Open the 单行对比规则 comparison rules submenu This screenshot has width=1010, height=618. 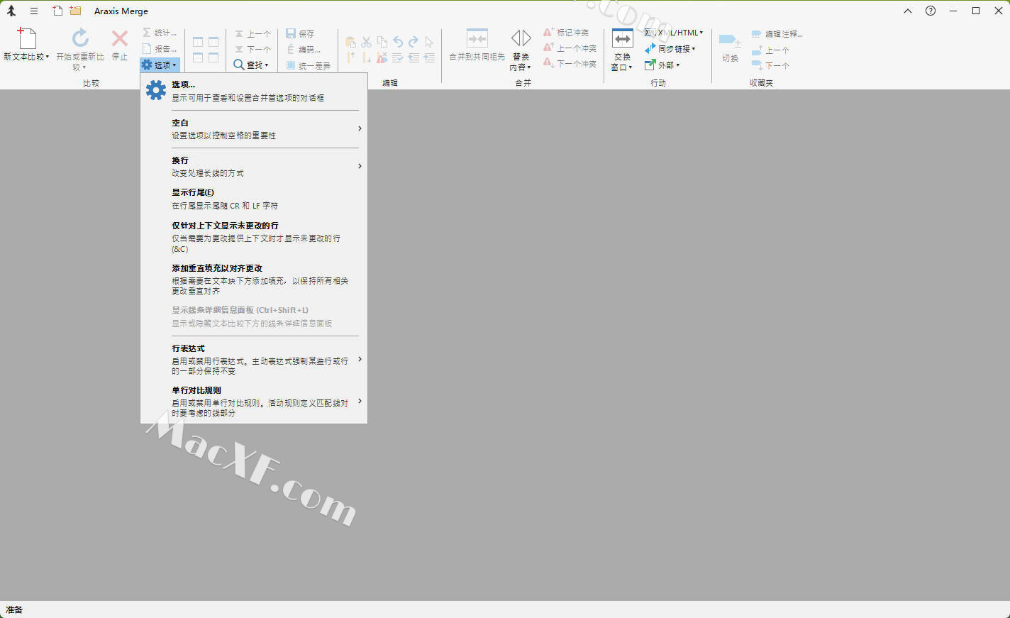pyautogui.click(x=254, y=402)
